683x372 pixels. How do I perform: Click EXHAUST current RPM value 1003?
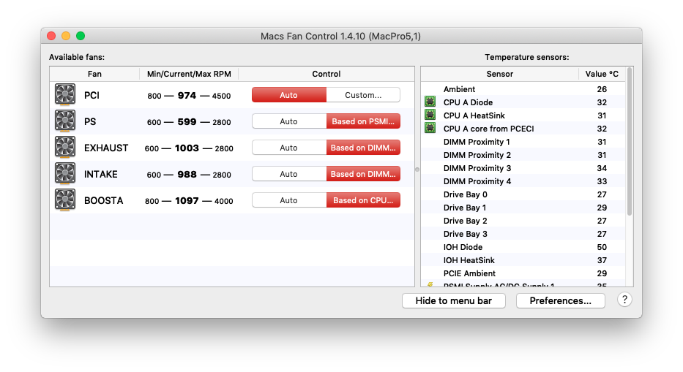pos(187,148)
